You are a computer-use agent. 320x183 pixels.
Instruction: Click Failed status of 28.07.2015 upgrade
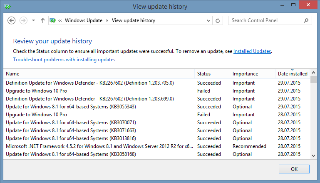coord(203,115)
